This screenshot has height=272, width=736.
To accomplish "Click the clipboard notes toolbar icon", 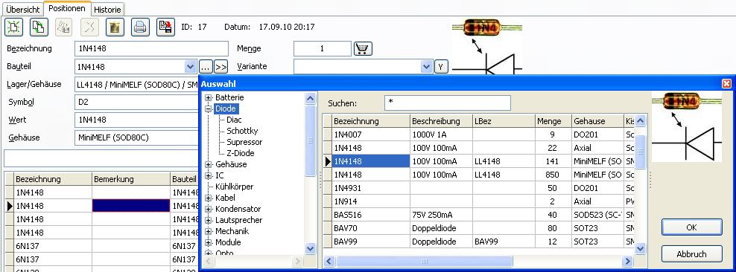I will [115, 27].
